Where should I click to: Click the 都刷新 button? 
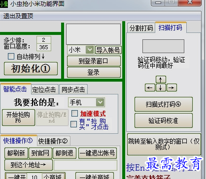tap(16, 153)
